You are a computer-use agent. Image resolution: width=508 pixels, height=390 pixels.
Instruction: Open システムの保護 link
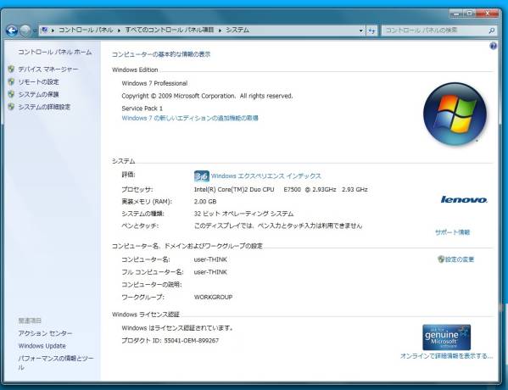[38, 94]
